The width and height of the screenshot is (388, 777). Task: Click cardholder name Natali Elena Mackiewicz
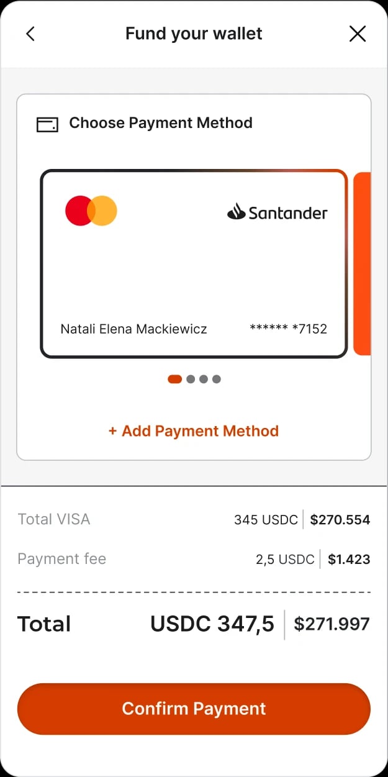click(x=133, y=329)
